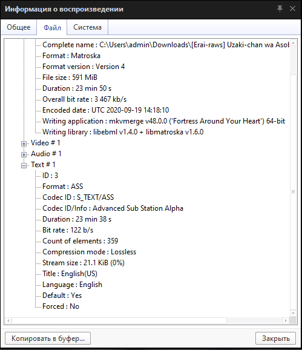Select the Файл tab
302x350 pixels.
(x=52, y=27)
